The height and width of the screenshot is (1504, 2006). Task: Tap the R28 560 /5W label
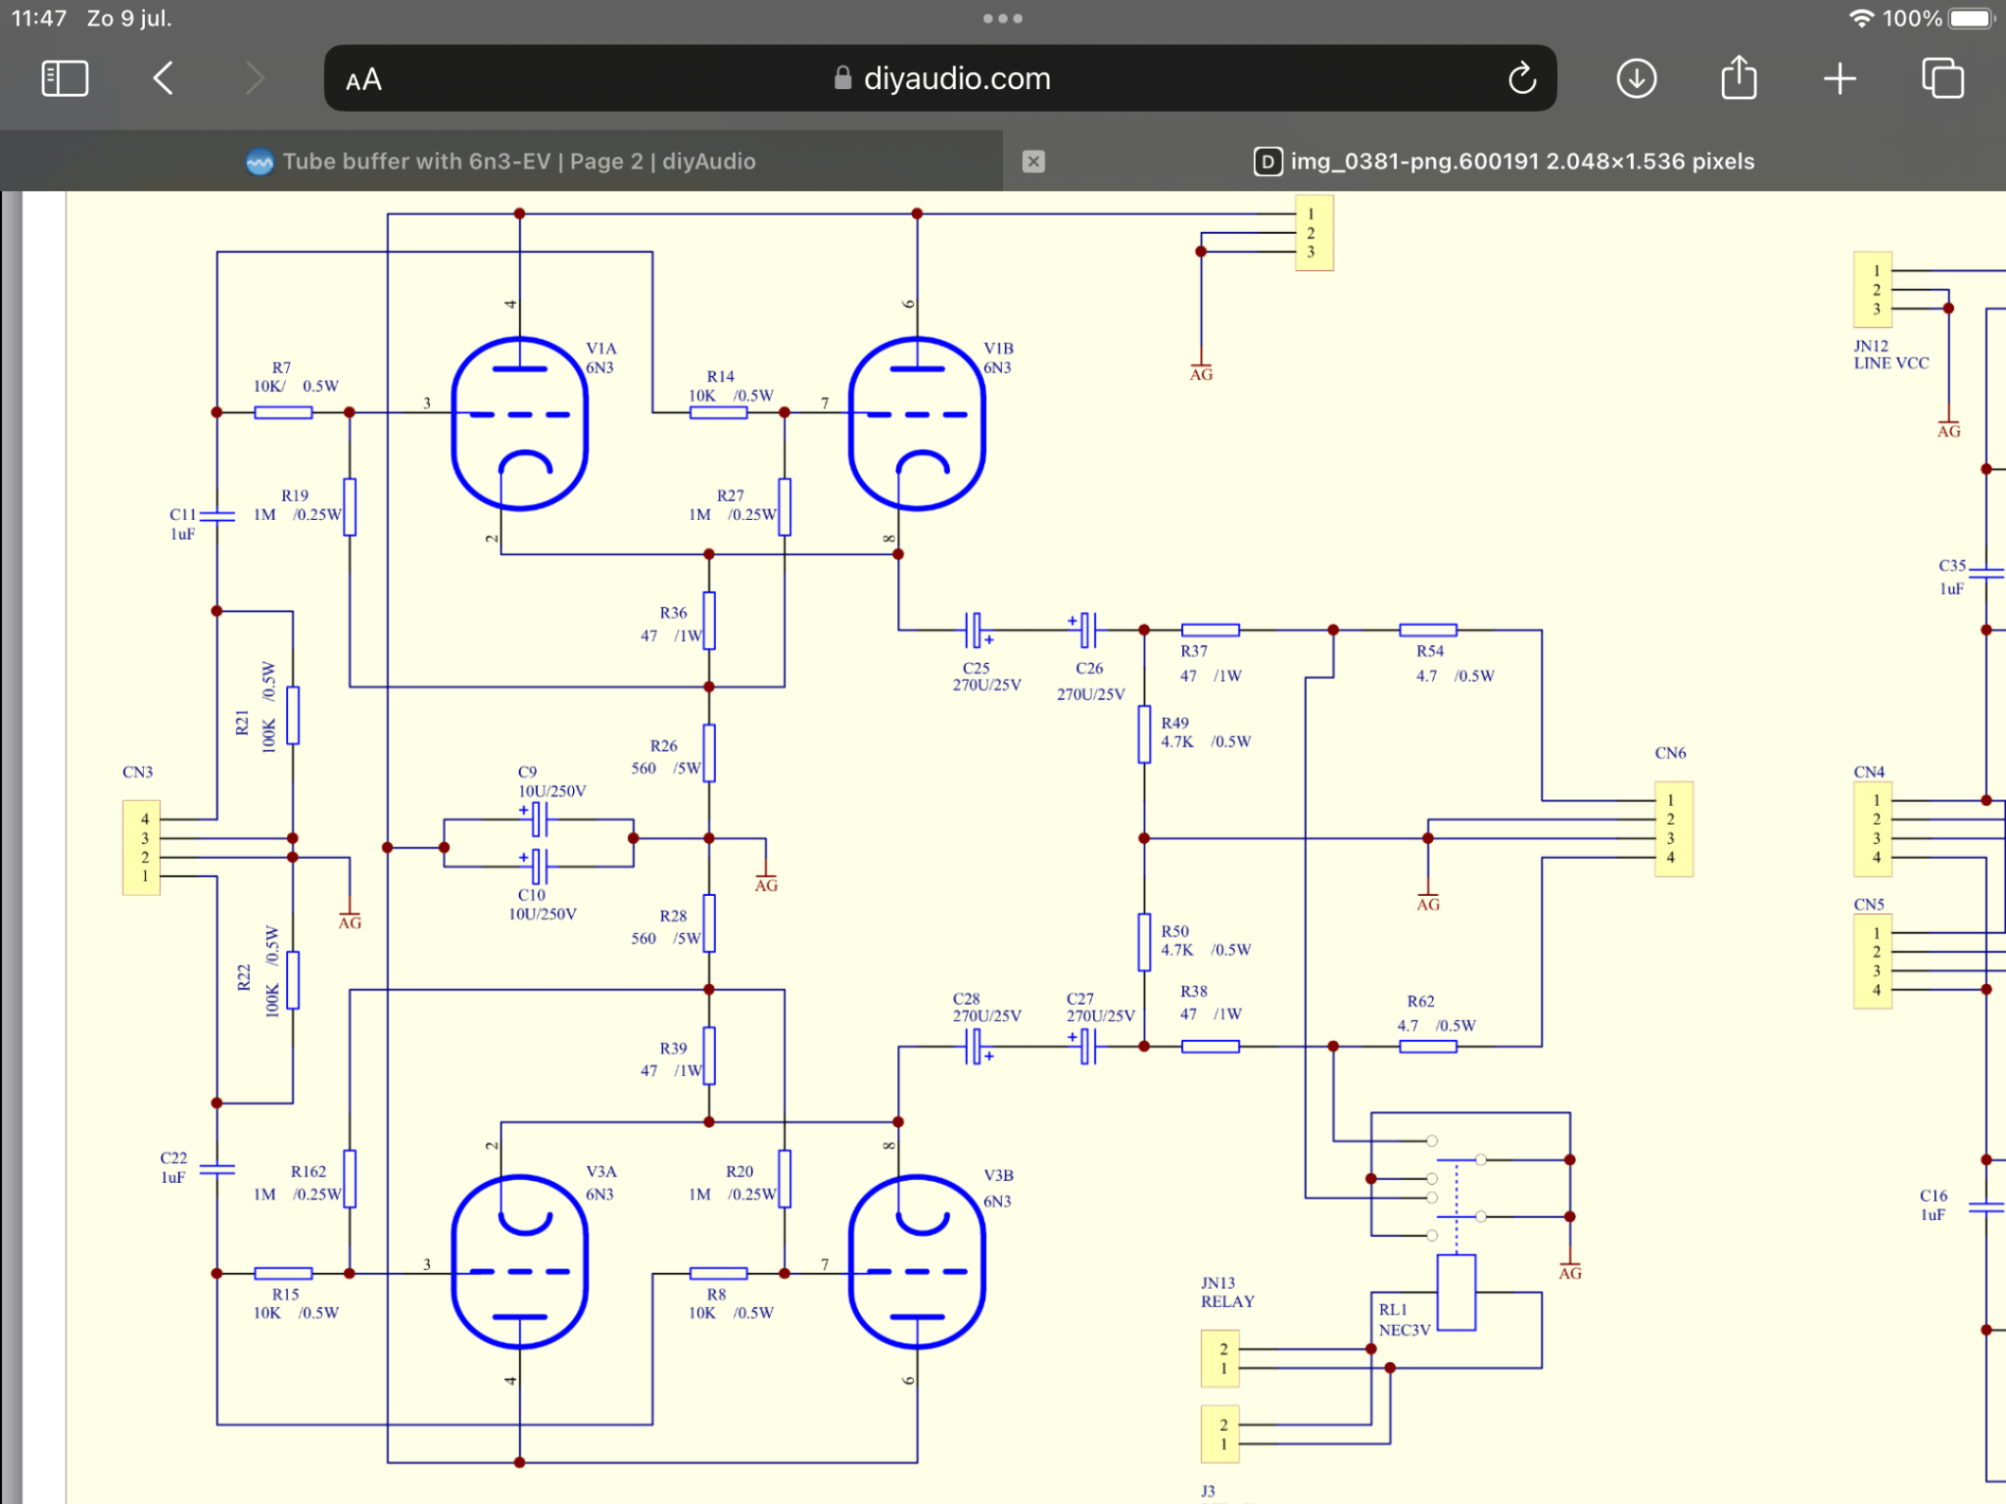click(x=666, y=927)
